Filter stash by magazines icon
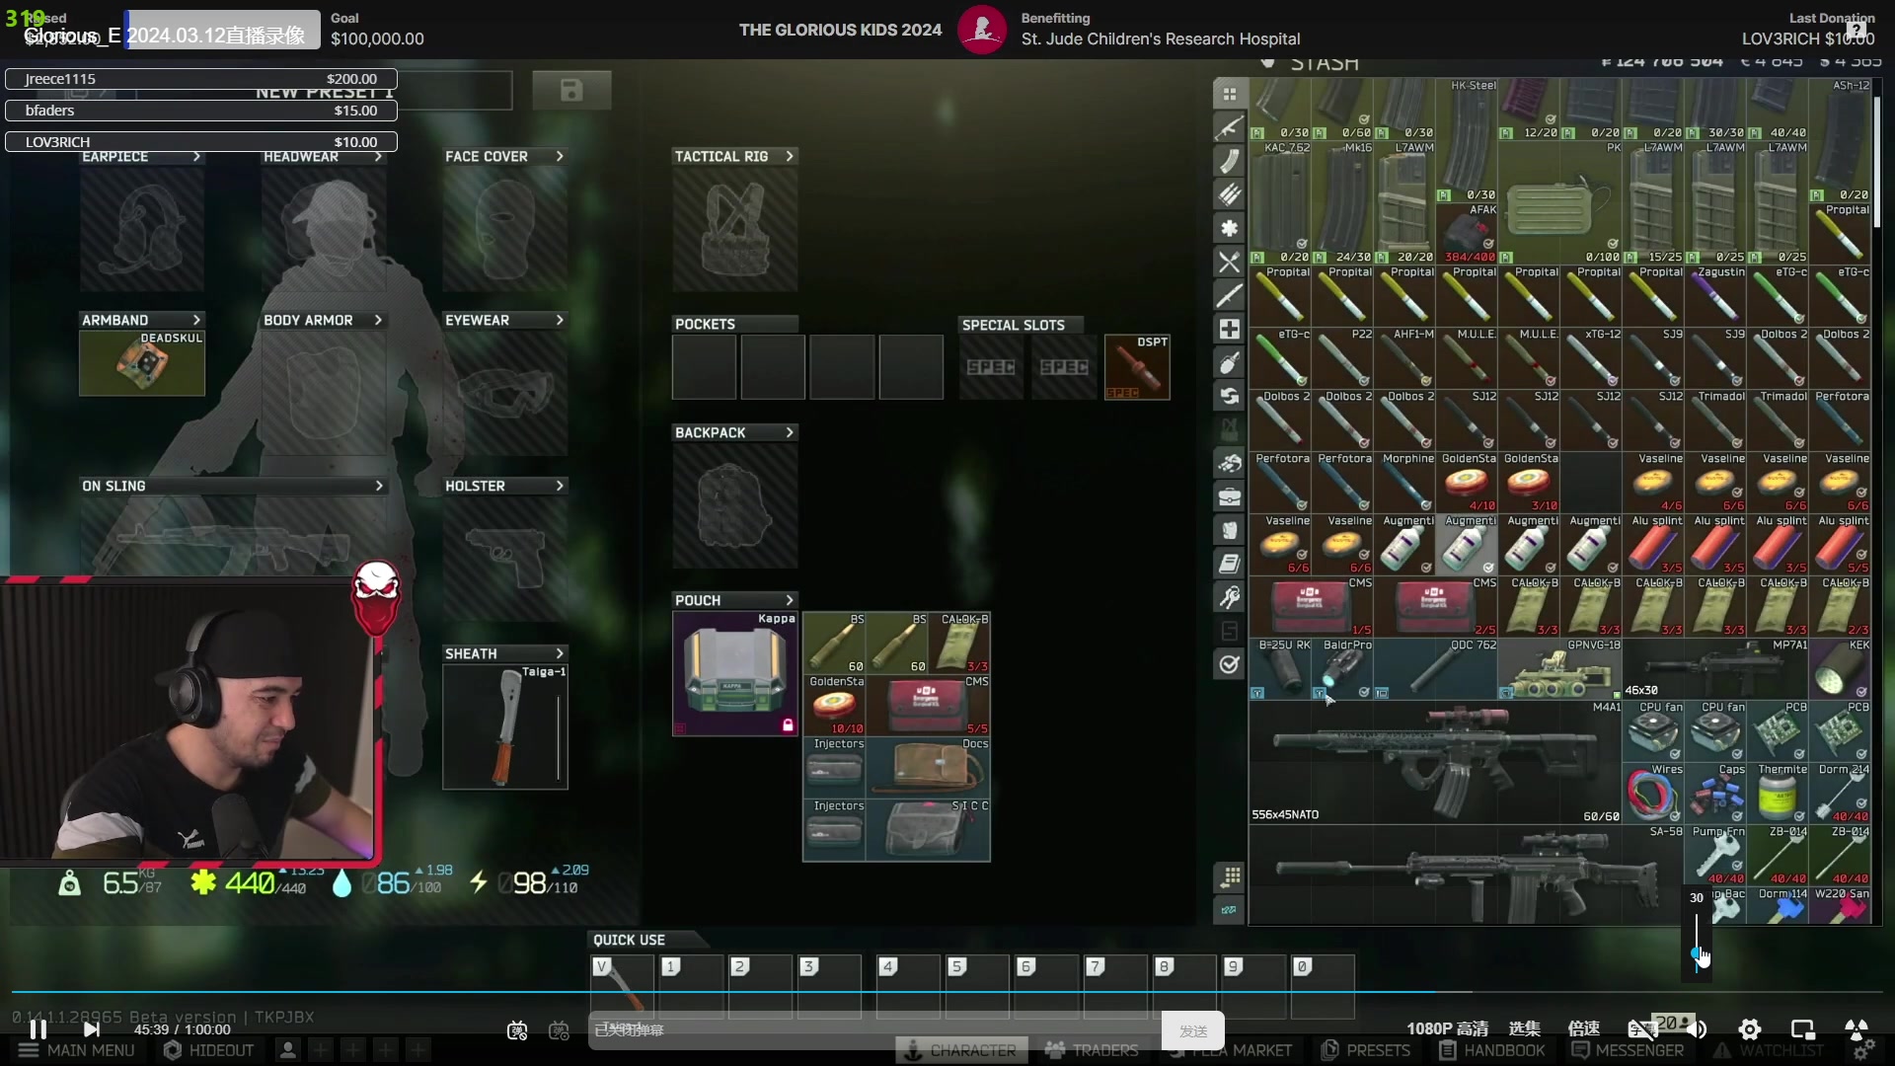The height and width of the screenshot is (1066, 1895). [1230, 161]
